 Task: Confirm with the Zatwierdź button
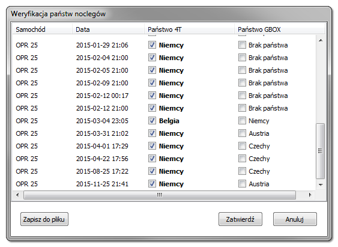[240, 219]
